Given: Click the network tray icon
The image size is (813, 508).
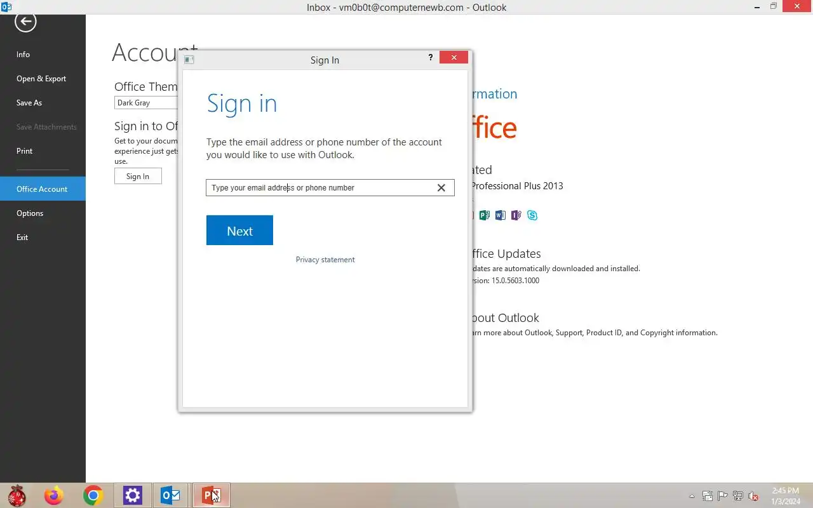Looking at the screenshot, I should (x=738, y=497).
